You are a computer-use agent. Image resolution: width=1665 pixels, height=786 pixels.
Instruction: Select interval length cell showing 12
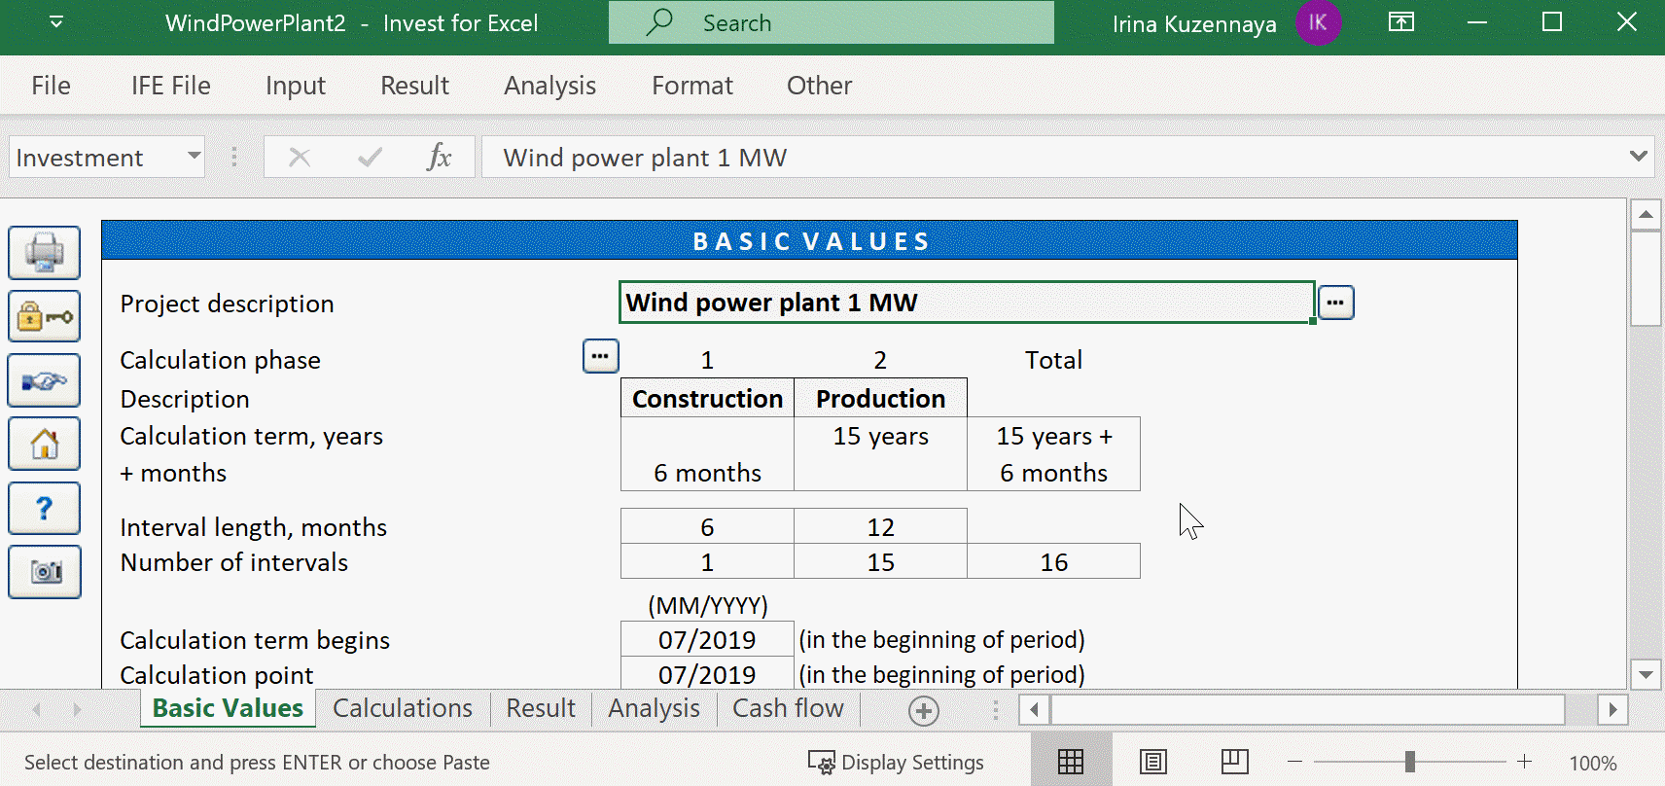880,526
